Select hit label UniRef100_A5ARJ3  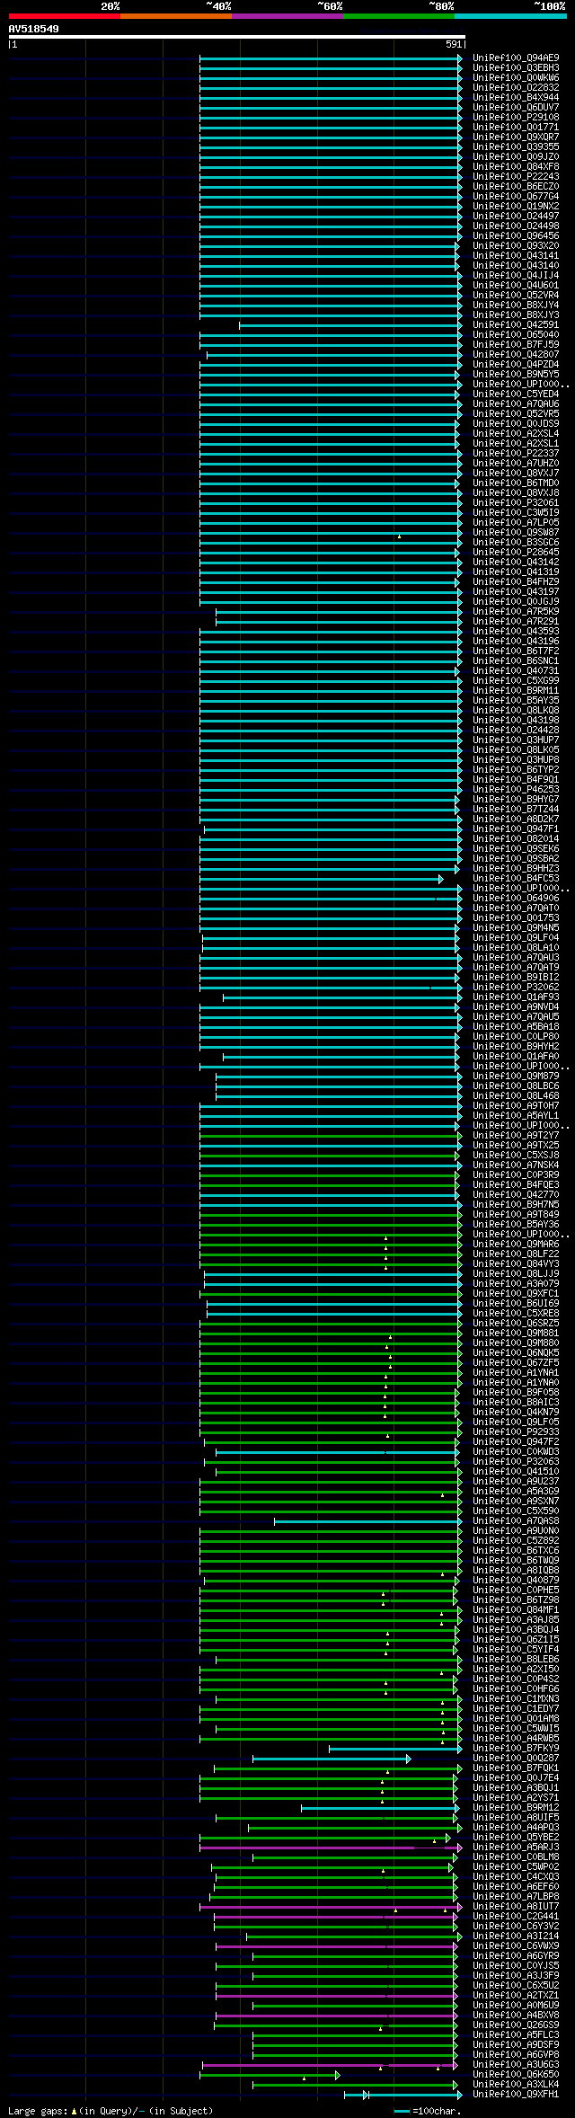coord(516,1847)
